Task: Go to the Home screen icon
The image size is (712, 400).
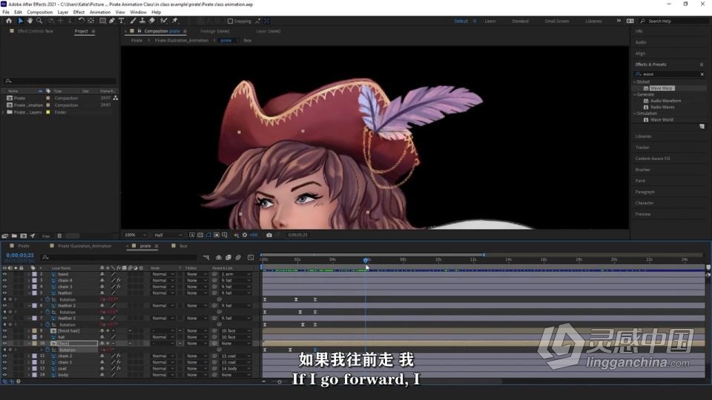Action: [x=9, y=21]
